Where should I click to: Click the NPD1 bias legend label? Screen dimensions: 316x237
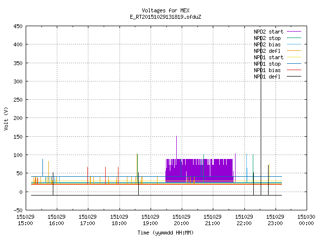click(x=267, y=70)
